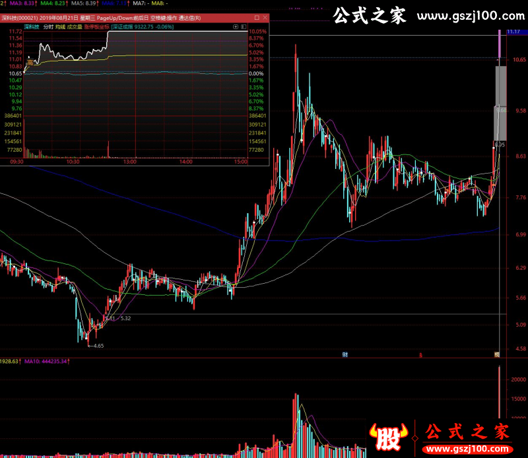
Task: Click the 10.05% limit-up percentage label
Action: coord(257,31)
